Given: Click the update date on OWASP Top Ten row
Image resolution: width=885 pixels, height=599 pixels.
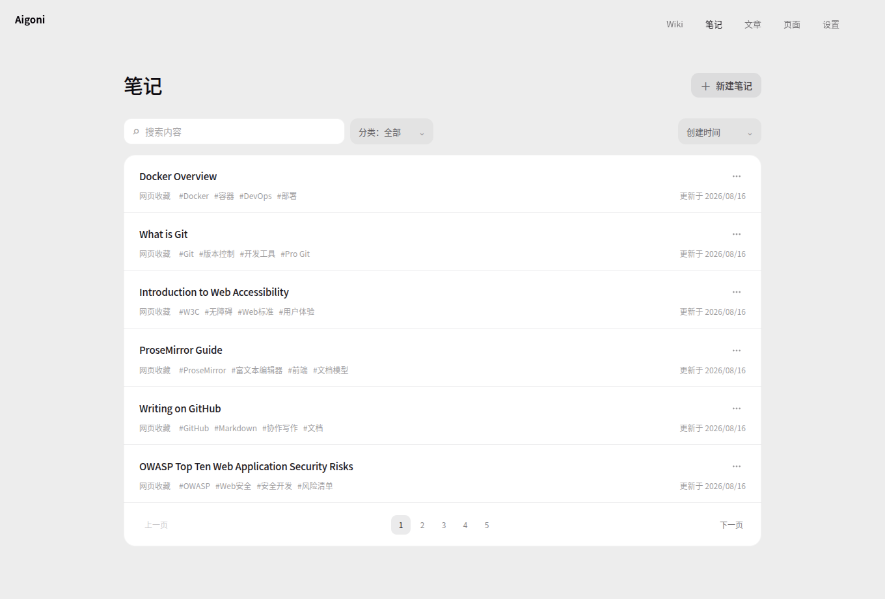Looking at the screenshot, I should 713,486.
